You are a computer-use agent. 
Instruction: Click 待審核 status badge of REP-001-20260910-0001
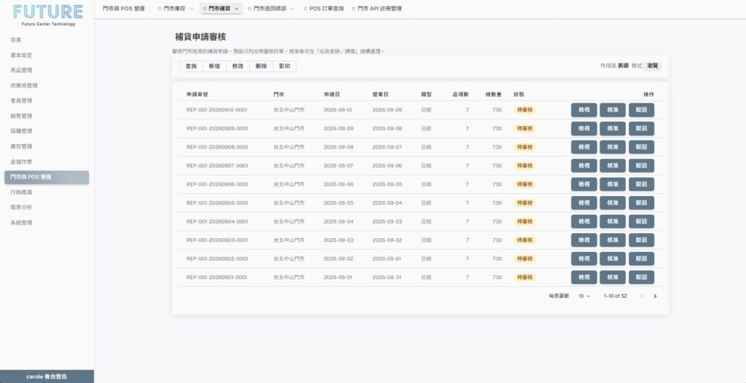[x=525, y=110]
